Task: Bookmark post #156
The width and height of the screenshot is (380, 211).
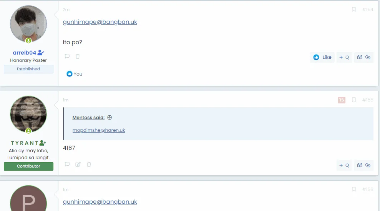Action: [x=353, y=189]
